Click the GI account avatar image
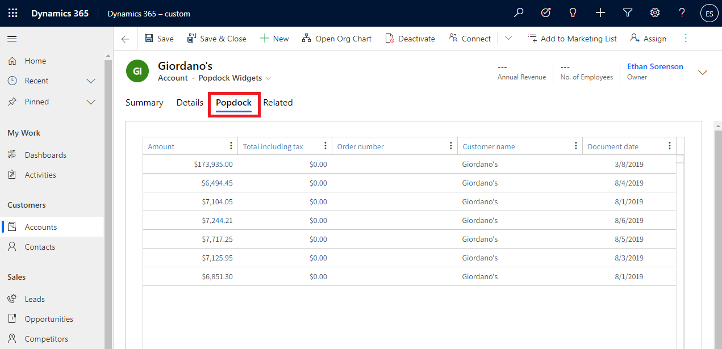722x349 pixels. (137, 72)
